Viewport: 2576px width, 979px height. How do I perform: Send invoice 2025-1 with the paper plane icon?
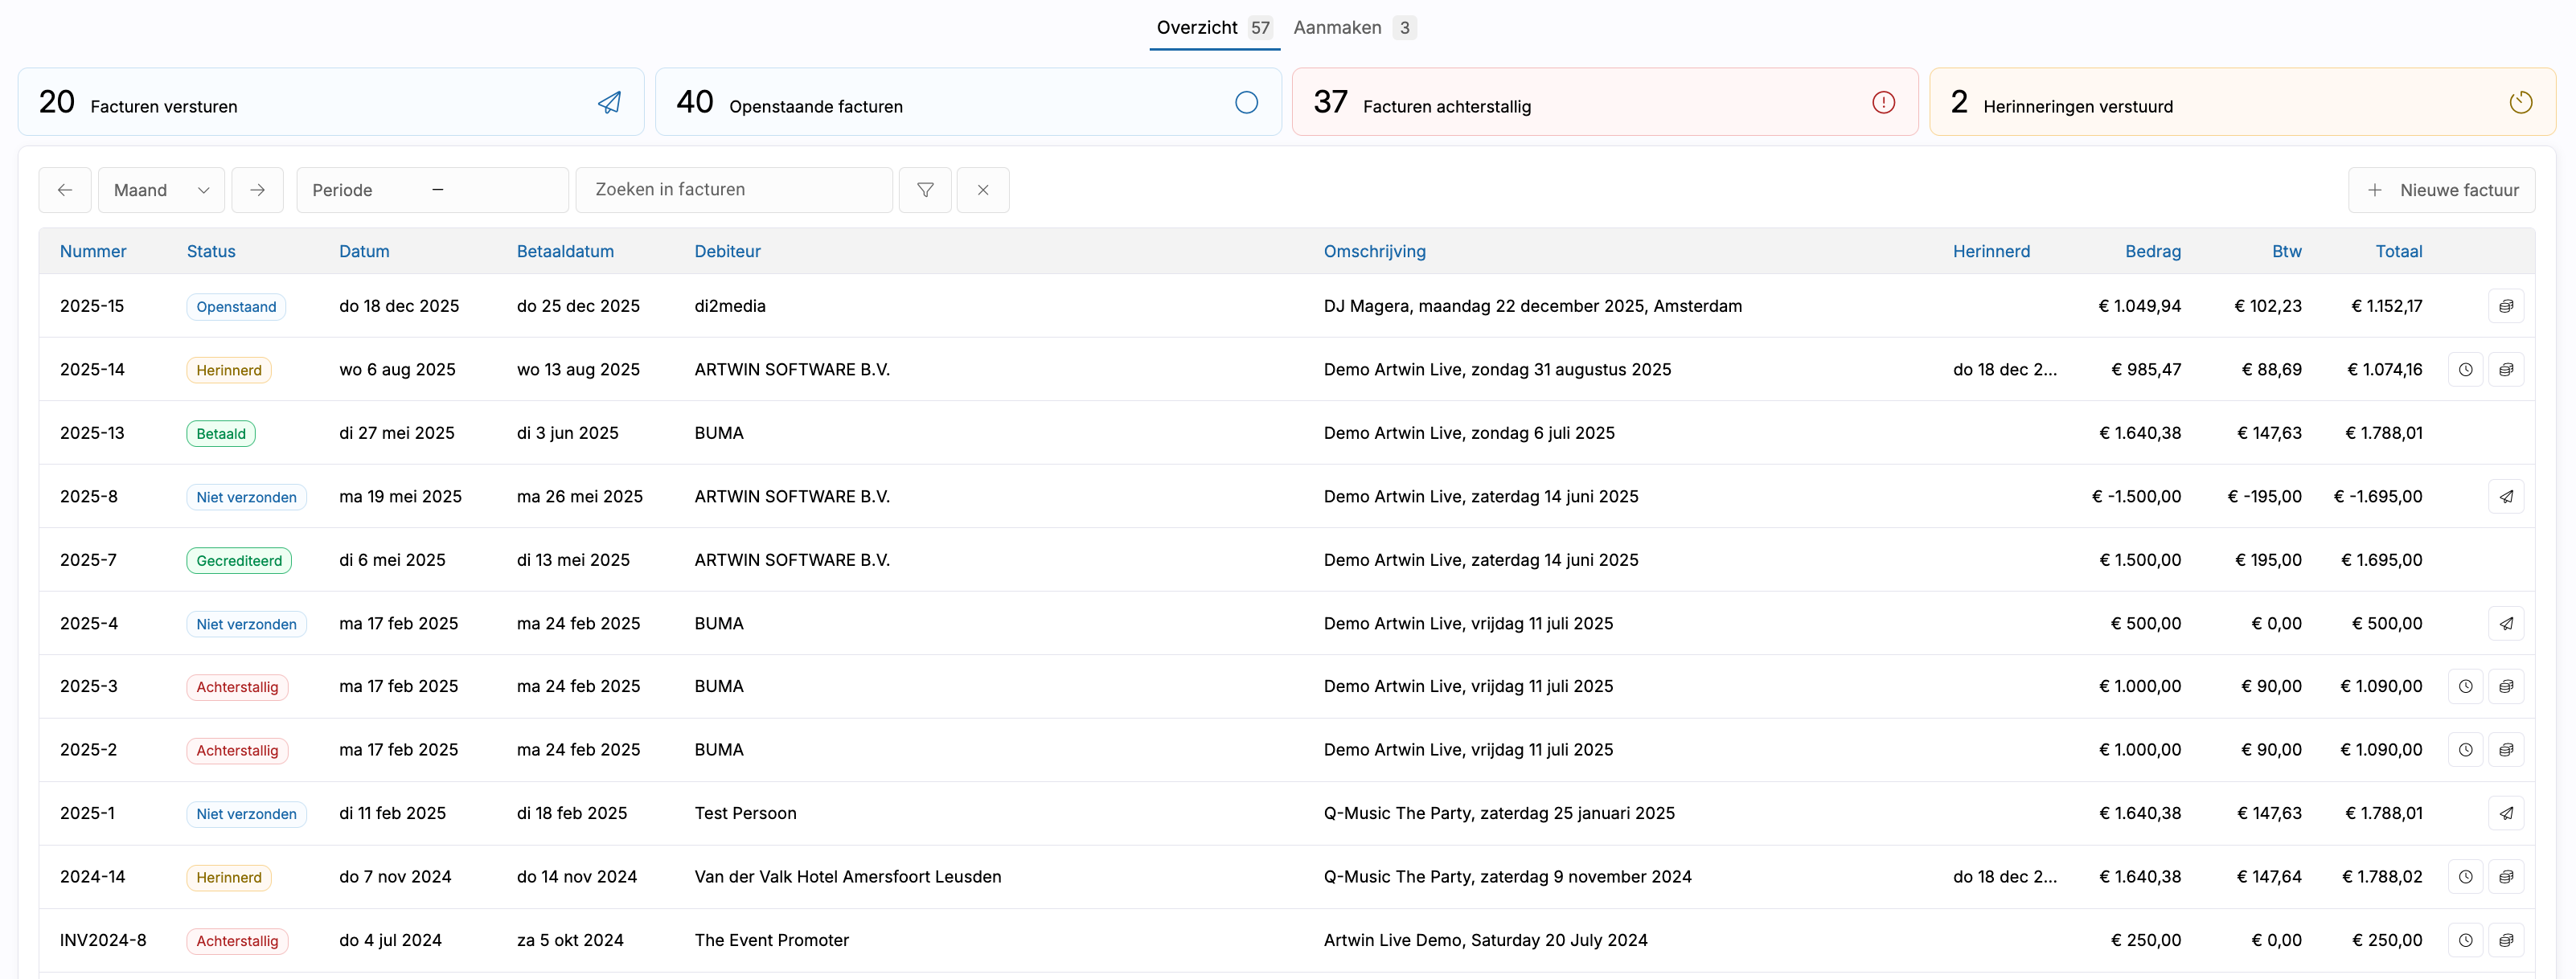pyautogui.click(x=2505, y=814)
